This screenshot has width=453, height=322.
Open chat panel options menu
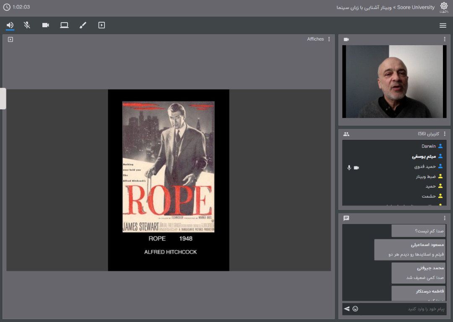pos(445,218)
